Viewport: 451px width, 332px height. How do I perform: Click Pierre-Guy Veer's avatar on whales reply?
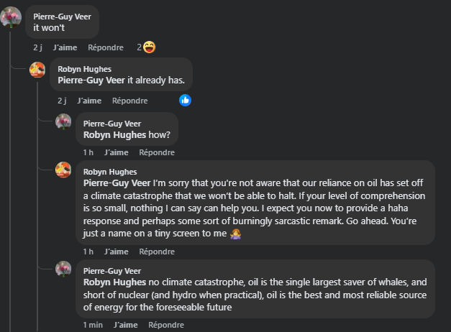pyautogui.click(x=63, y=269)
